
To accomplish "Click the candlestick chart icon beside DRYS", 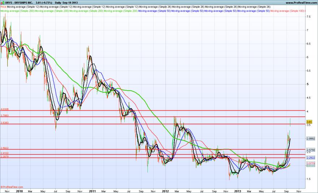I will (3, 3).
